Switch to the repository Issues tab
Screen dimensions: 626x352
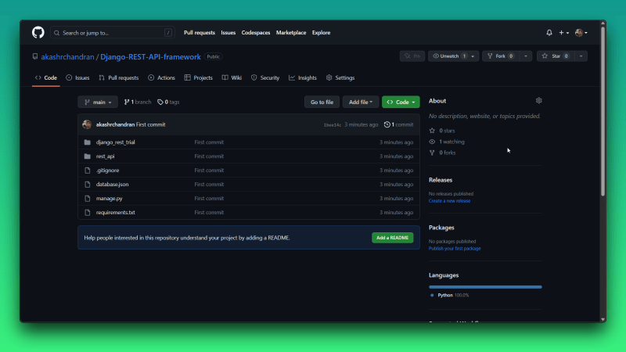77,77
